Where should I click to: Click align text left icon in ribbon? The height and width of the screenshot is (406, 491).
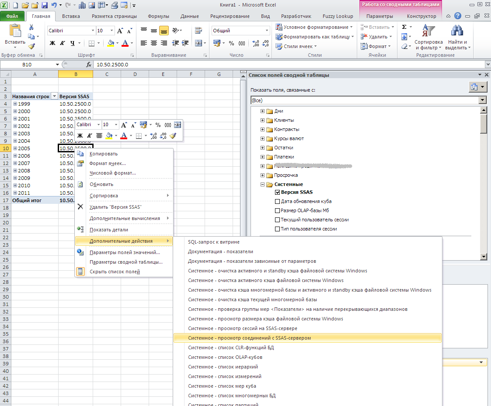click(144, 43)
